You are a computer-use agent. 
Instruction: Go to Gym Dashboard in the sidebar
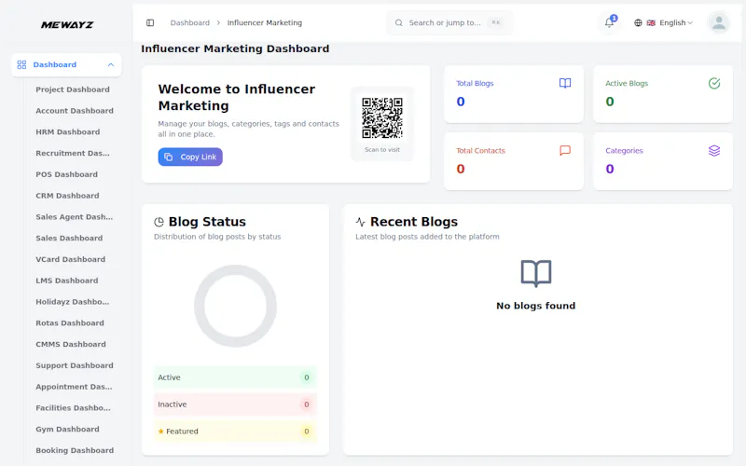click(x=67, y=429)
